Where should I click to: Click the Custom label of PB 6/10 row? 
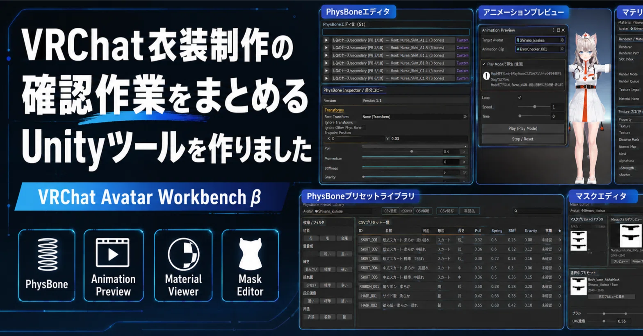[462, 78]
